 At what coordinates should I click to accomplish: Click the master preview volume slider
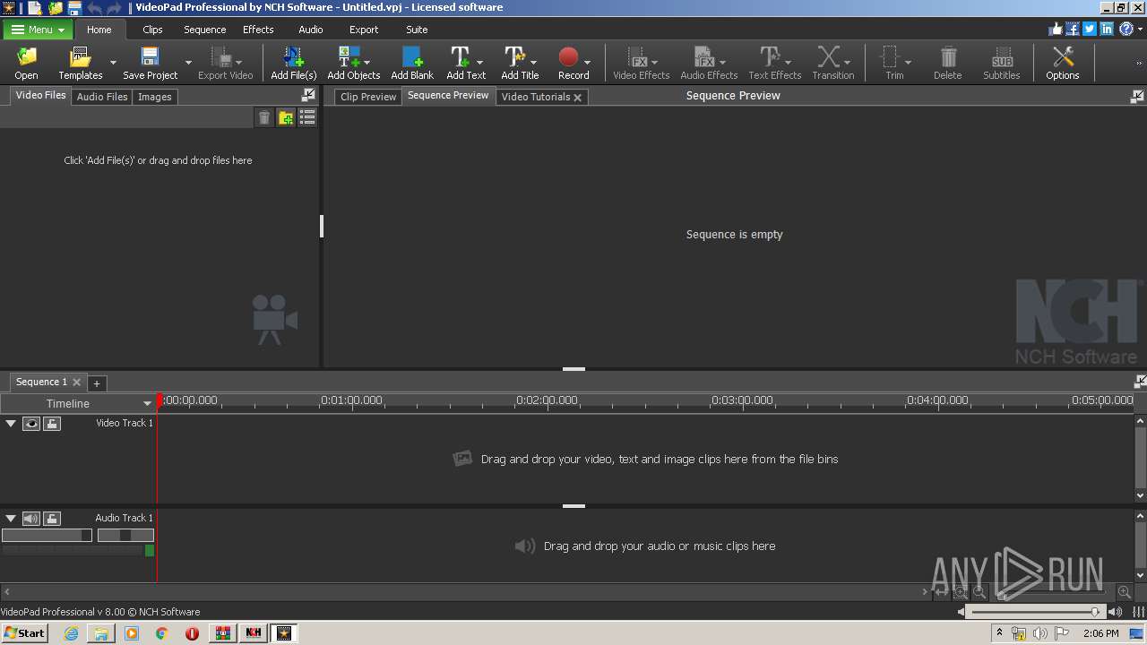coord(1035,612)
